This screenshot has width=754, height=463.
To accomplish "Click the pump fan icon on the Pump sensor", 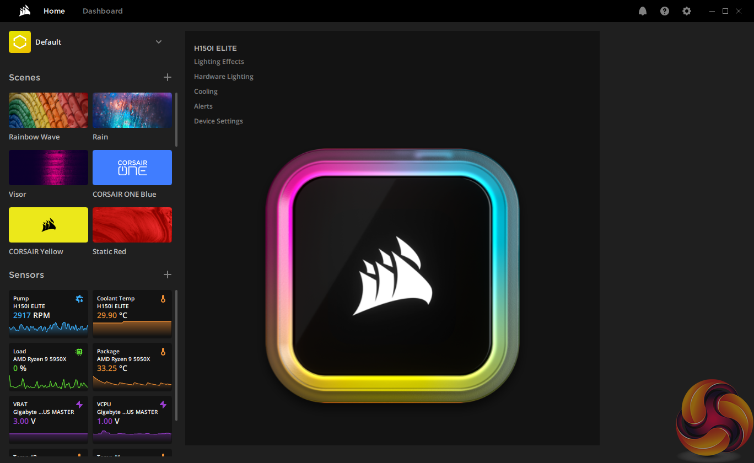I will click(x=79, y=299).
